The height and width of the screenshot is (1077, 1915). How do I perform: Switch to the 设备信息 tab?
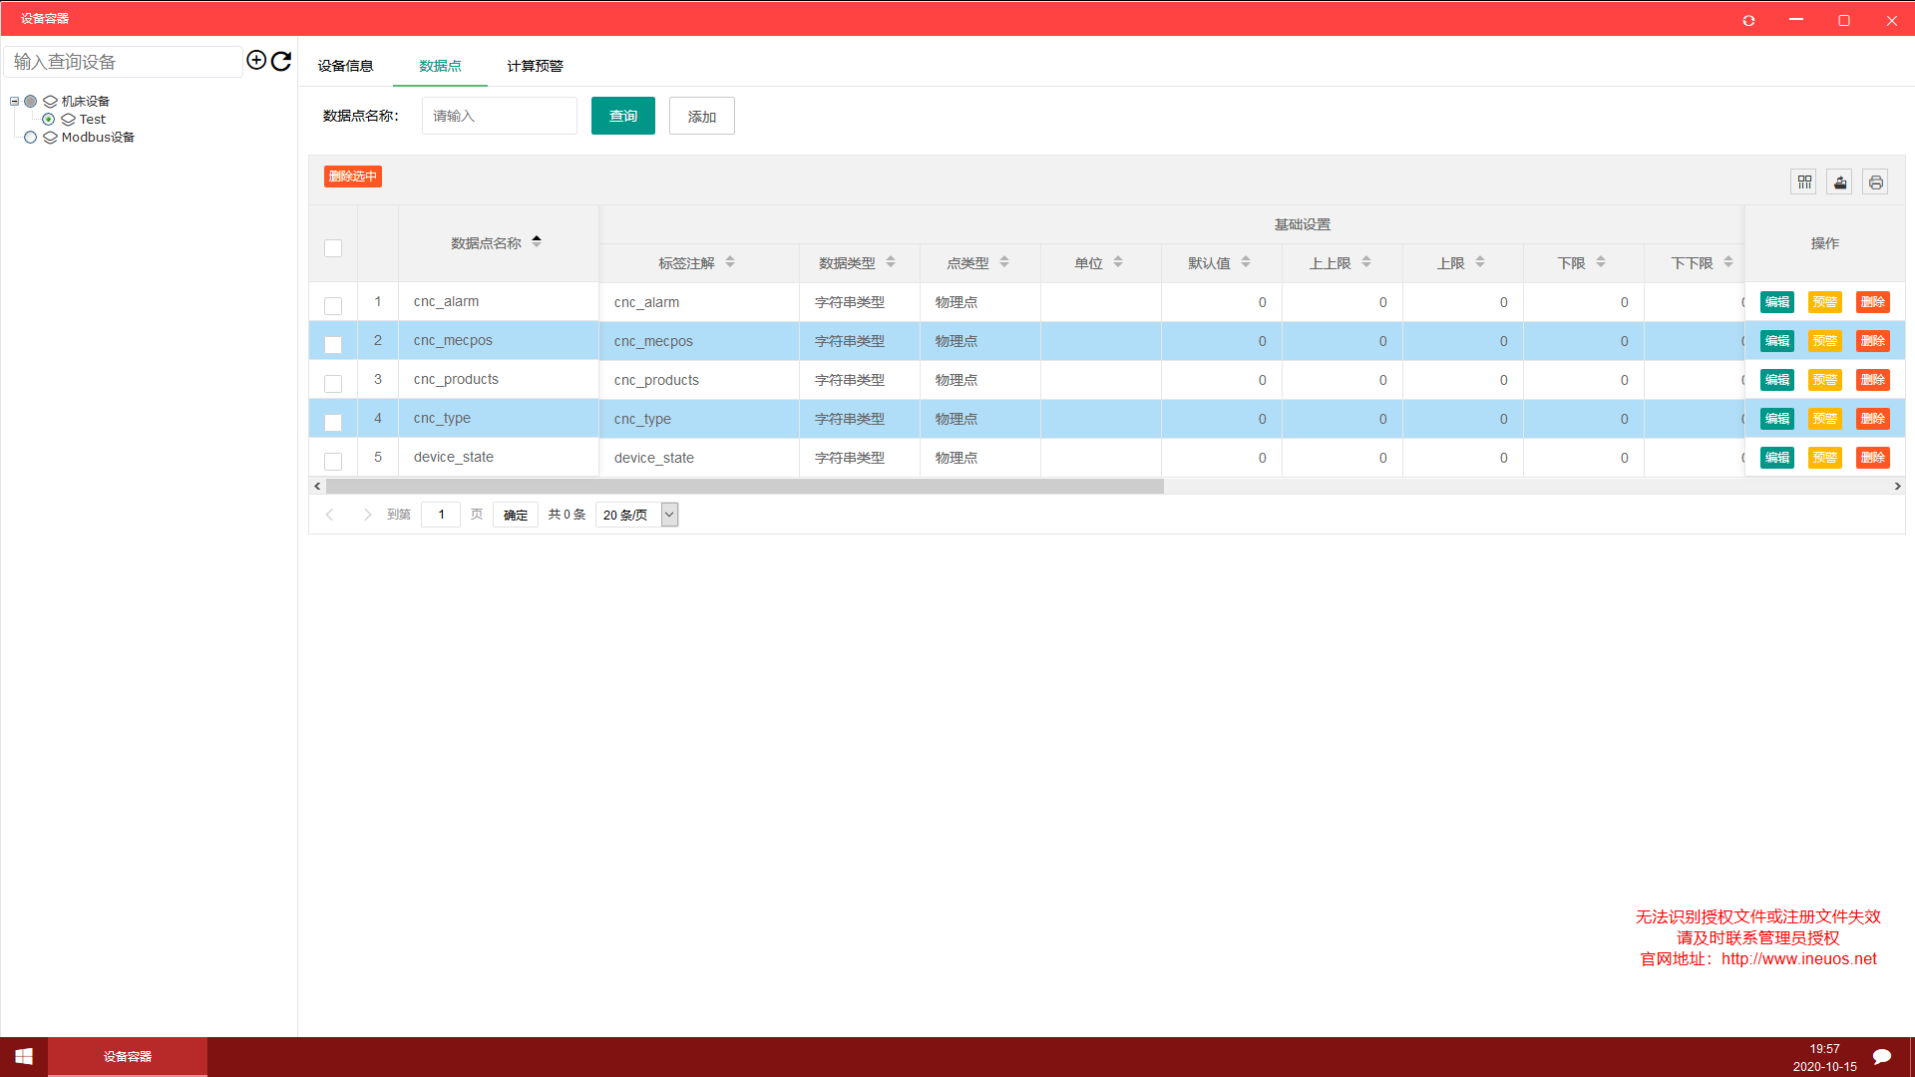click(x=345, y=66)
